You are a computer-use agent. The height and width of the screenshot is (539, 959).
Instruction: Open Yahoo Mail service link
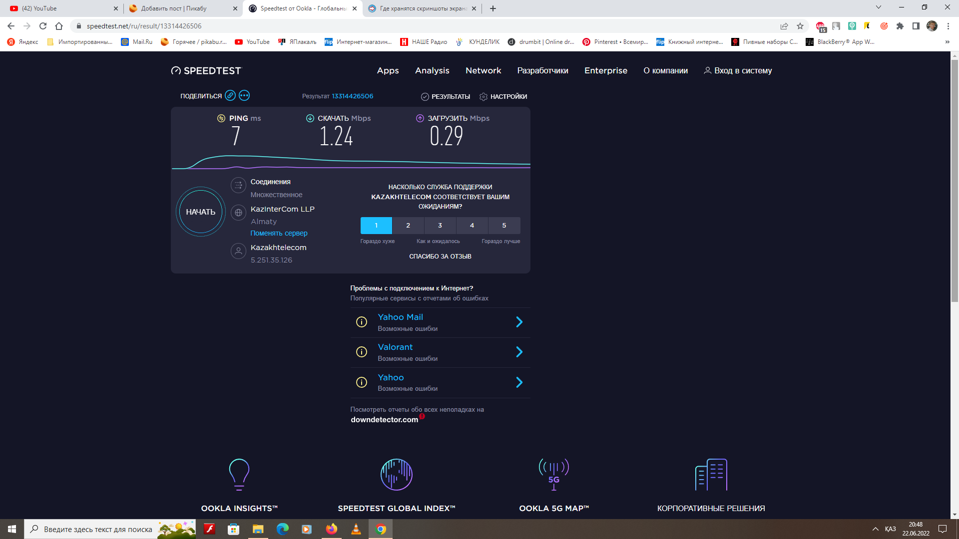tap(401, 317)
